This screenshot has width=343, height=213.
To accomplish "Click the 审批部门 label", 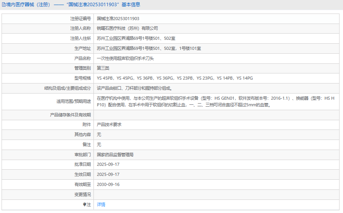I will (x=83, y=155).
